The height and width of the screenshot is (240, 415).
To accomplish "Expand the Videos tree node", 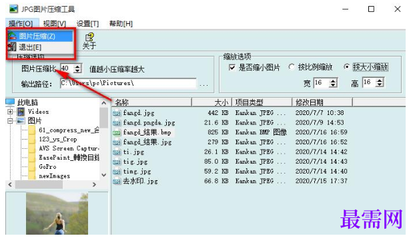I will click(10, 112).
